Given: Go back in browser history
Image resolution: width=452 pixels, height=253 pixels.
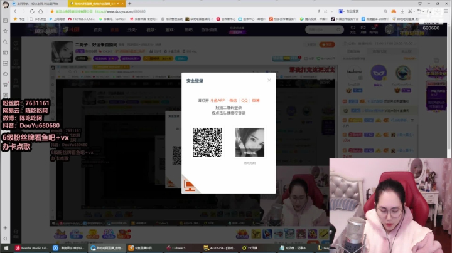Looking at the screenshot, I should [x=15, y=11].
